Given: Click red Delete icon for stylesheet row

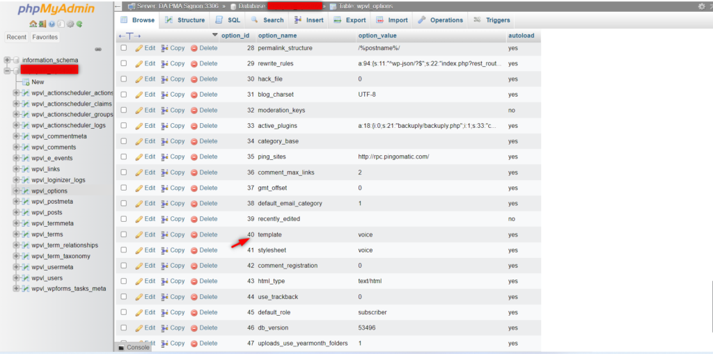Looking at the screenshot, I should tap(195, 250).
